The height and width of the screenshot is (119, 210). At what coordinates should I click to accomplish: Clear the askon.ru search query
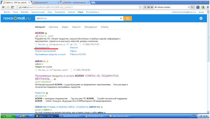click(x=121, y=18)
